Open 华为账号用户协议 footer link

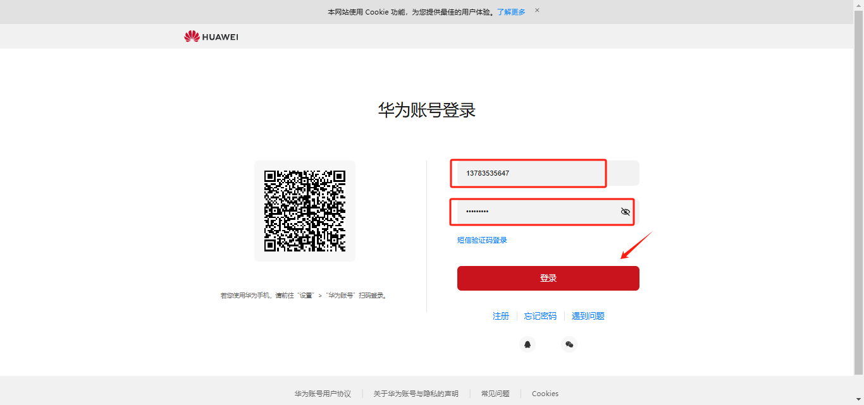click(323, 394)
